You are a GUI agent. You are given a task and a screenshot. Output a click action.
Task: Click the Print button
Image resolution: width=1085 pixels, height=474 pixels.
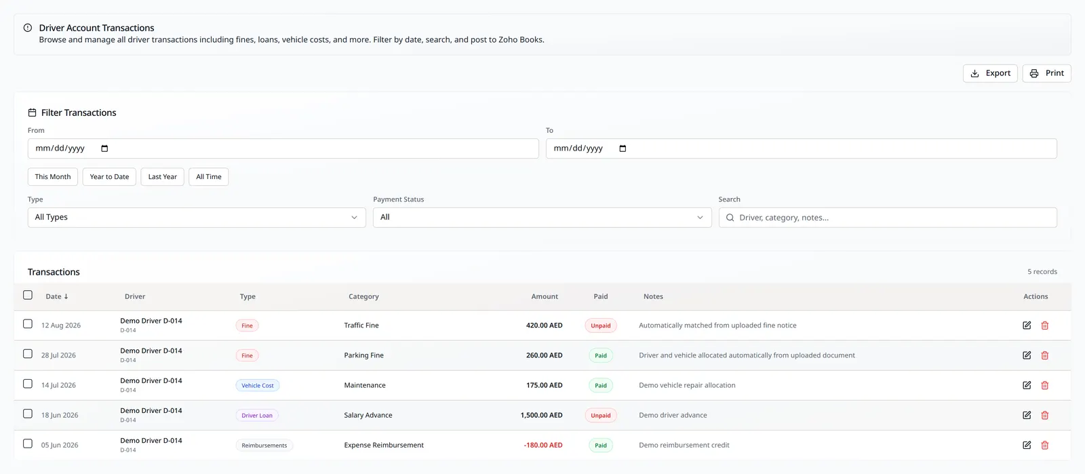(x=1046, y=73)
